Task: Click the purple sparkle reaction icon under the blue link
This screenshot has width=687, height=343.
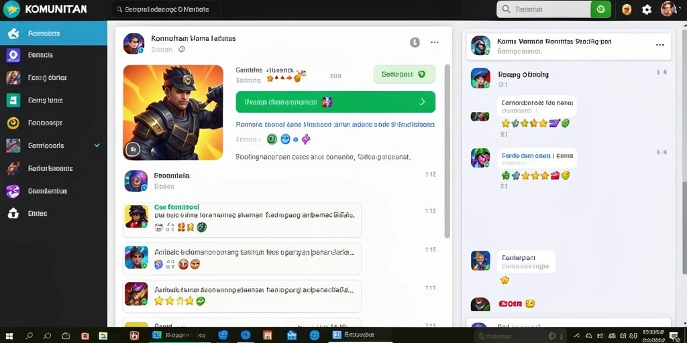Action: 306,139
